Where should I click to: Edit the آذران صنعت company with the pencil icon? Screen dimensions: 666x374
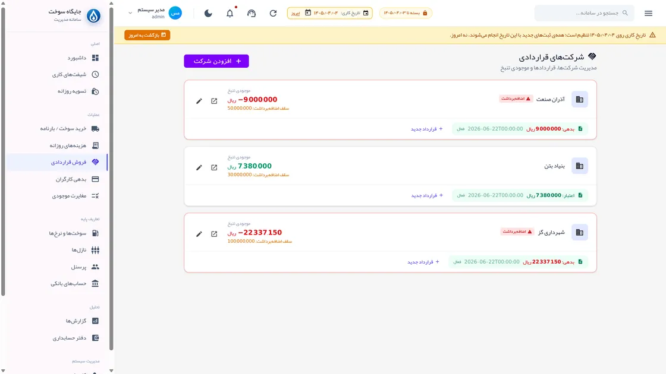(199, 101)
